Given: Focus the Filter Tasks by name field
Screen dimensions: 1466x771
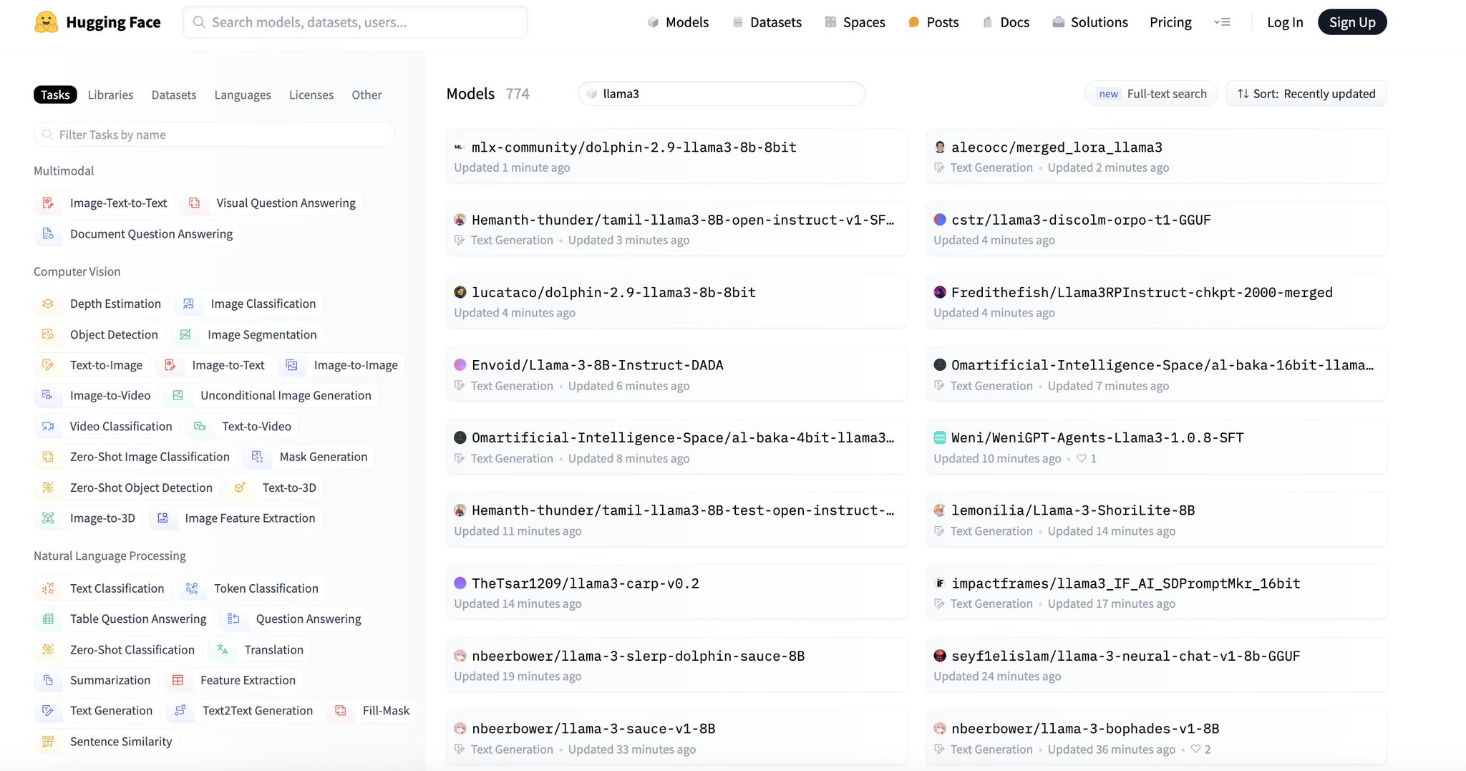Looking at the screenshot, I should click(214, 135).
